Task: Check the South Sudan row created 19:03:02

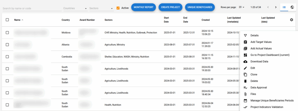Action: (x=7, y=80)
